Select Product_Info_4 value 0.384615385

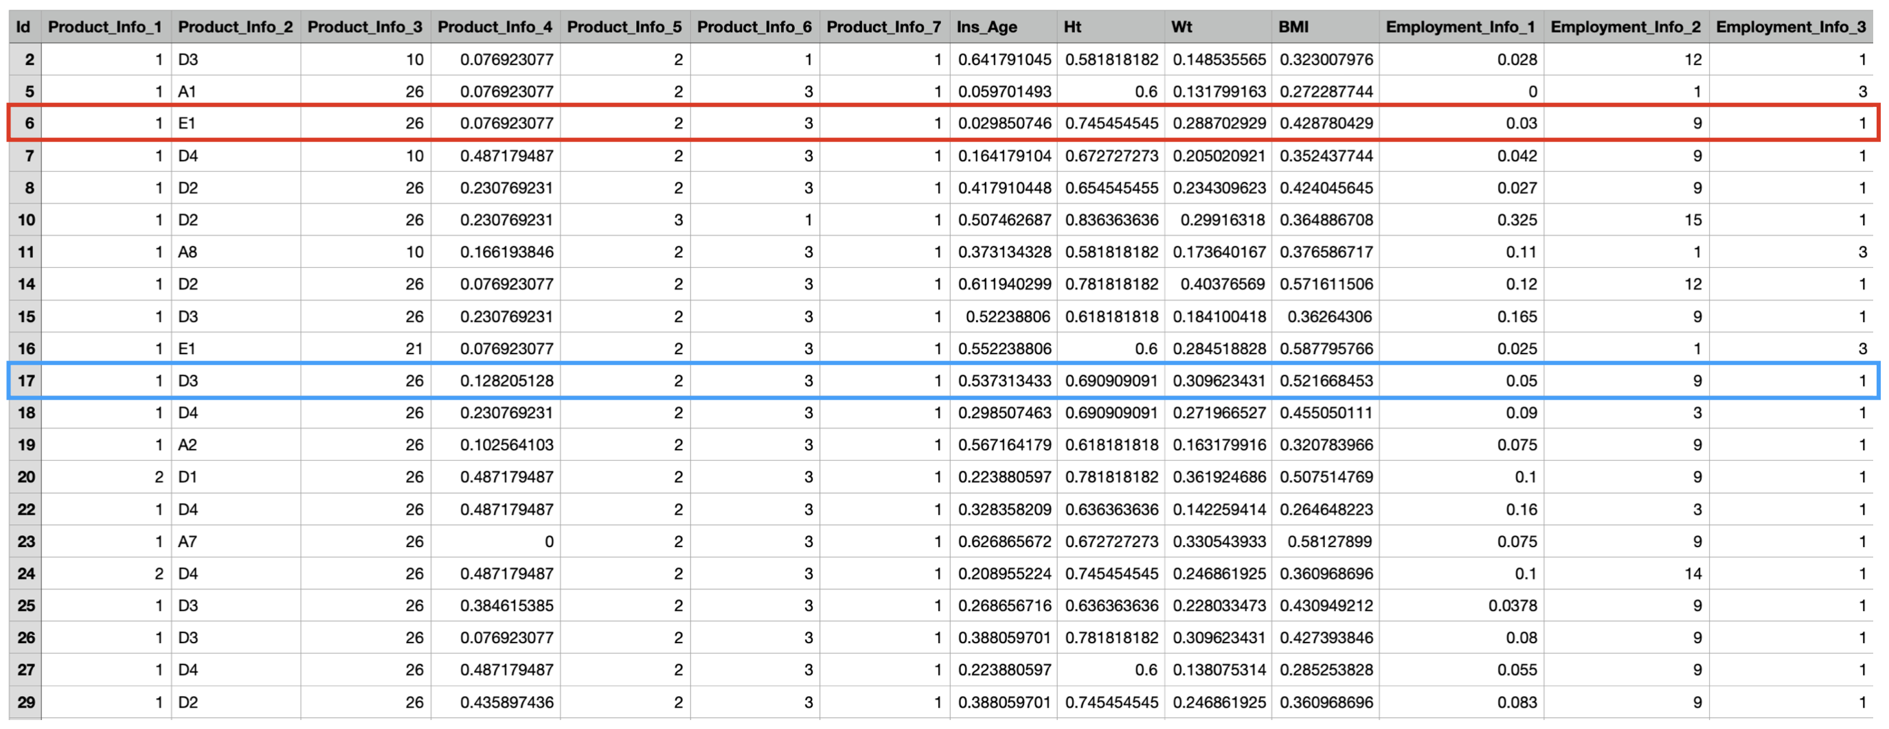pos(496,606)
